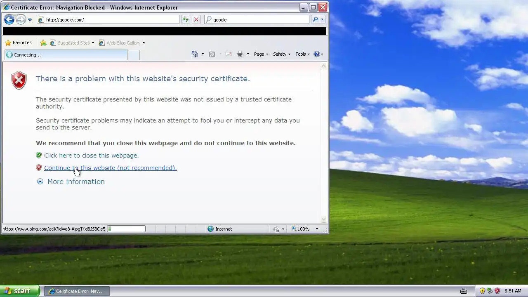The image size is (528, 297).
Task: Open the zoom level dropdown arrow
Action: [317, 229]
